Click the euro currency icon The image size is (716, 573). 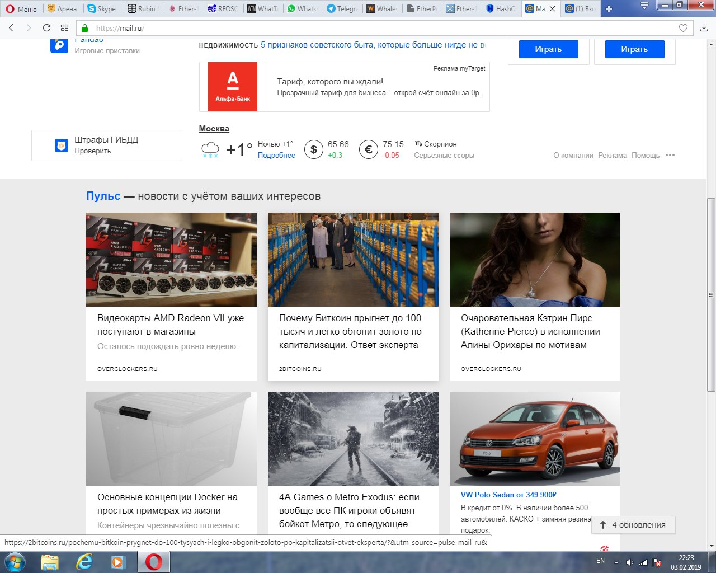tap(369, 149)
